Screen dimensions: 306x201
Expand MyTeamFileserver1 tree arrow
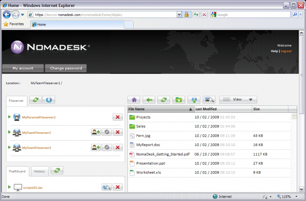click(9, 132)
